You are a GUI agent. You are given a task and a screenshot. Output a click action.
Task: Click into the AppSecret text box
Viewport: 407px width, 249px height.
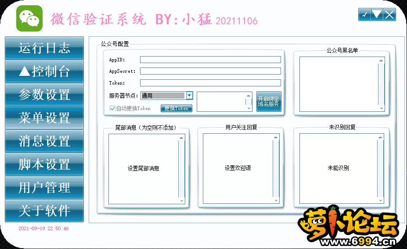click(210, 71)
